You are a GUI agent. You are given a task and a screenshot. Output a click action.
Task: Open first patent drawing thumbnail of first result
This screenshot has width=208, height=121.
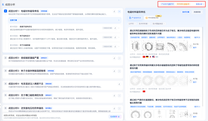135,46
